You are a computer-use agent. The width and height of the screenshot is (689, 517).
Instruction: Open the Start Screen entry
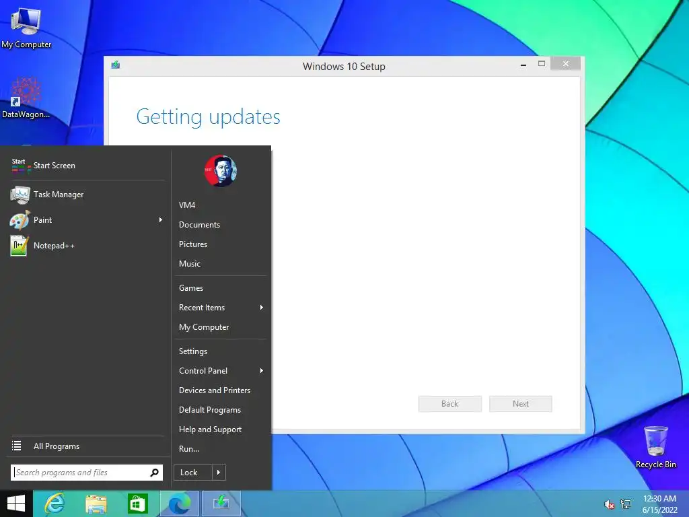[x=87, y=166]
